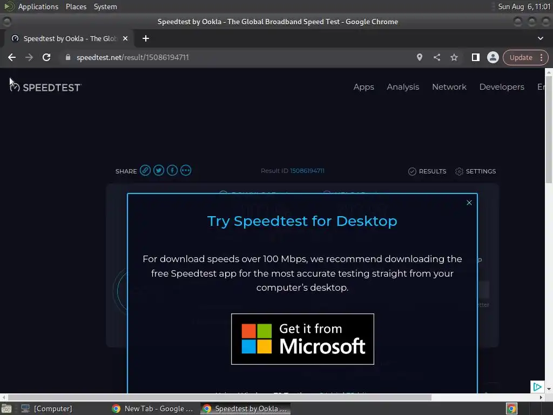Image resolution: width=553 pixels, height=415 pixels.
Task: Open Chrome three-dot menu
Action: [541, 57]
